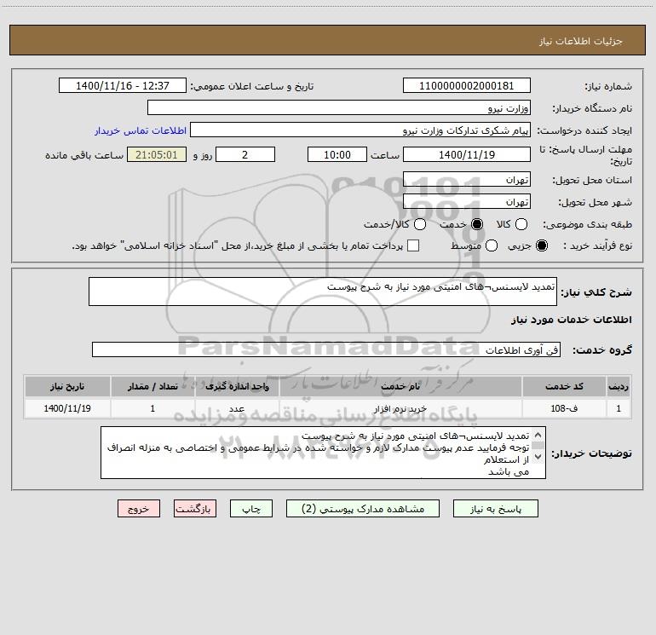Image resolution: width=656 pixels, height=635 pixels.
Task: Click the وزارت نیرو buyer name field
Action: (339, 107)
